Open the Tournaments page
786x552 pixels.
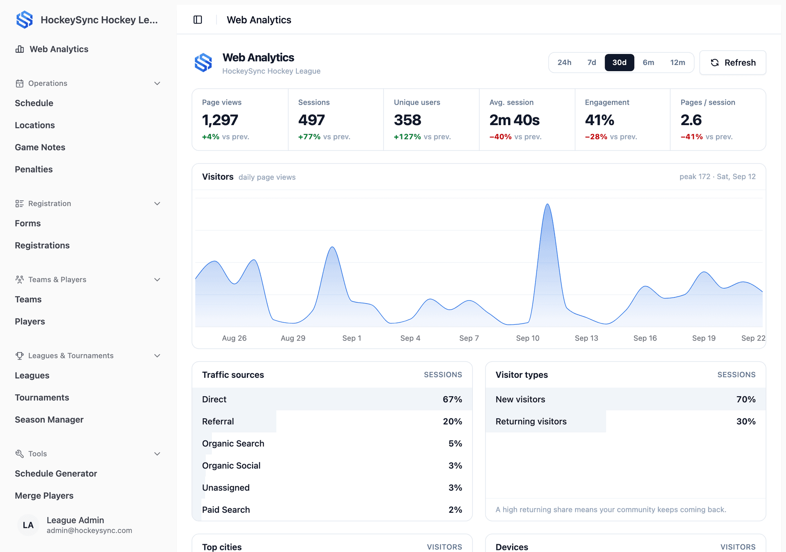point(42,397)
